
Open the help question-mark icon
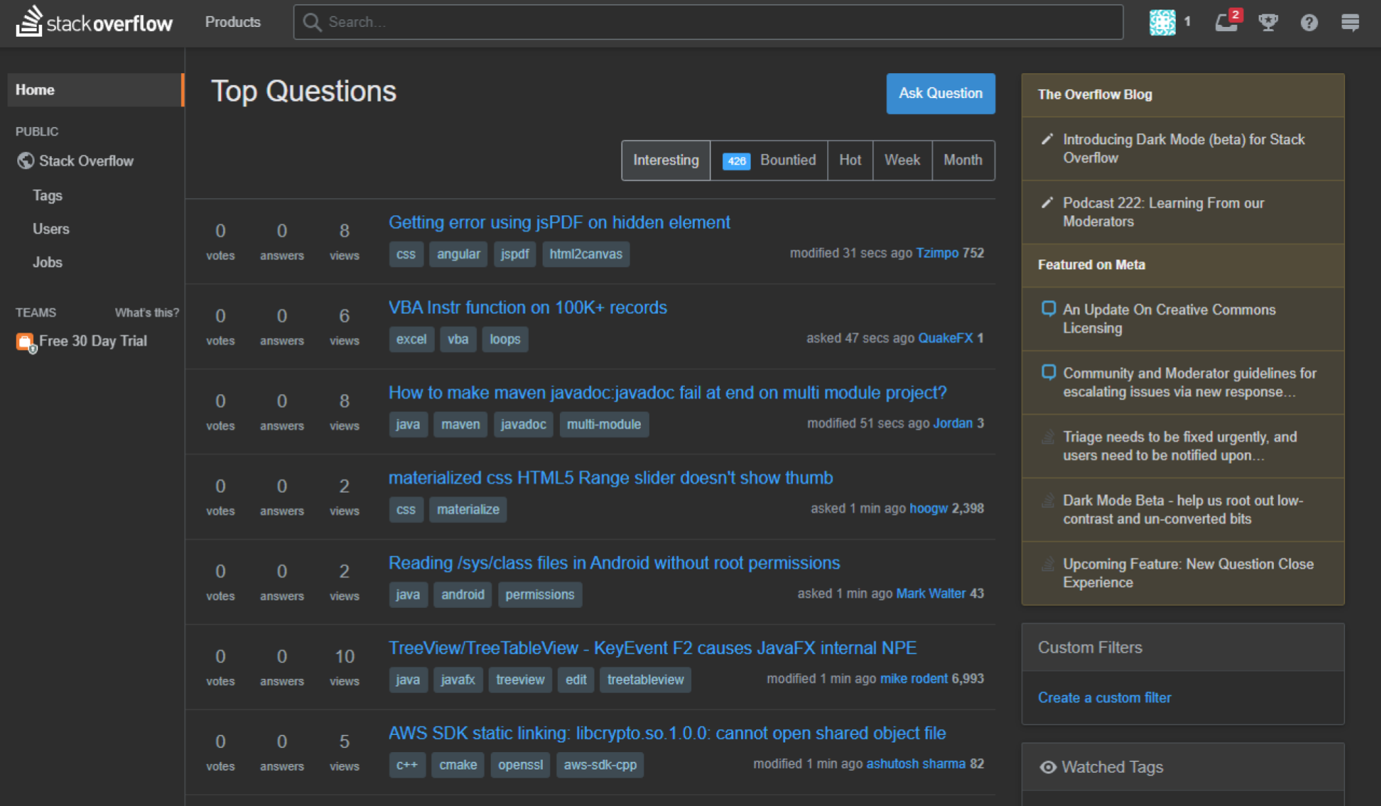[1308, 22]
